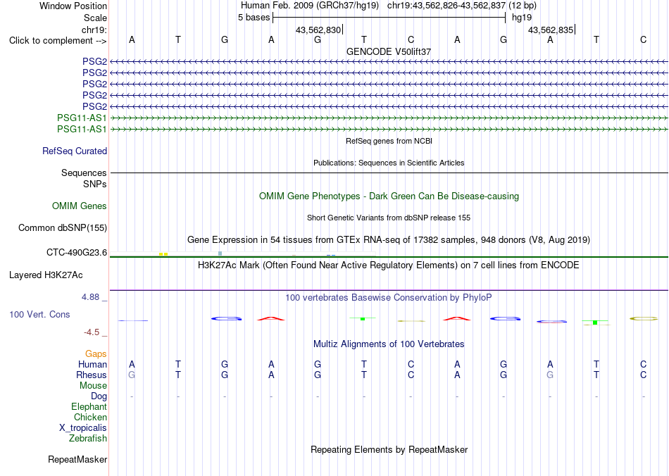Image resolution: width=669 pixels, height=476 pixels.
Task: Open Common dbSNP(155) track label
Action: pos(63,227)
